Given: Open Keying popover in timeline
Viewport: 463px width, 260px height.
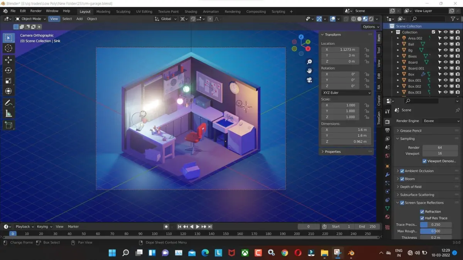Looking at the screenshot, I should click(x=44, y=226).
